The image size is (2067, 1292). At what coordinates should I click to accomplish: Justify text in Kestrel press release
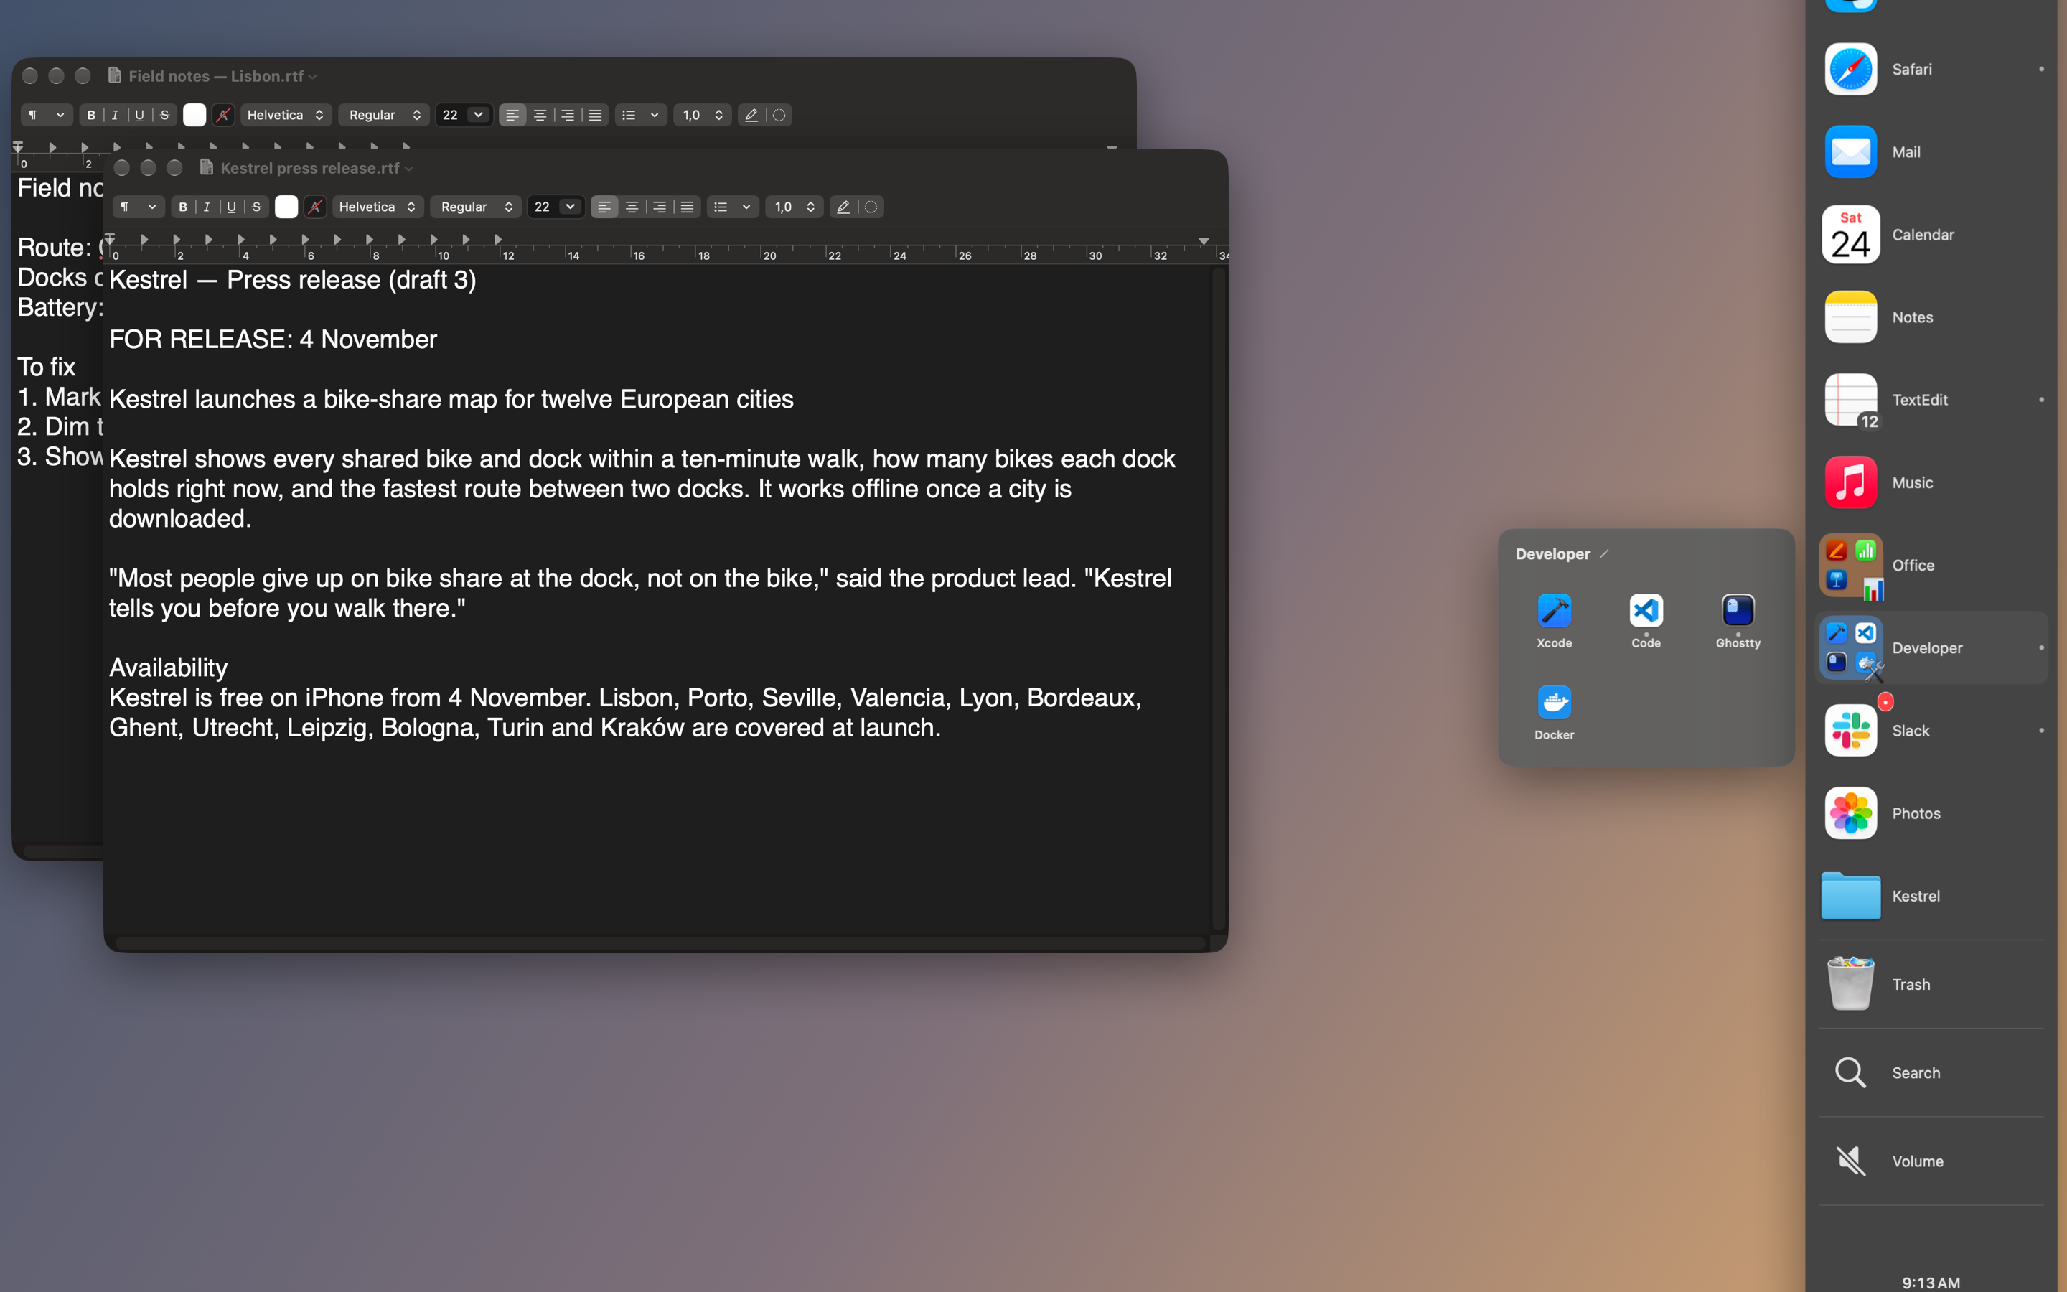[x=687, y=207]
